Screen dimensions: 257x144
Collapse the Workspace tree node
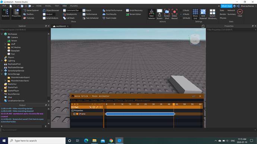[x=2, y=34]
